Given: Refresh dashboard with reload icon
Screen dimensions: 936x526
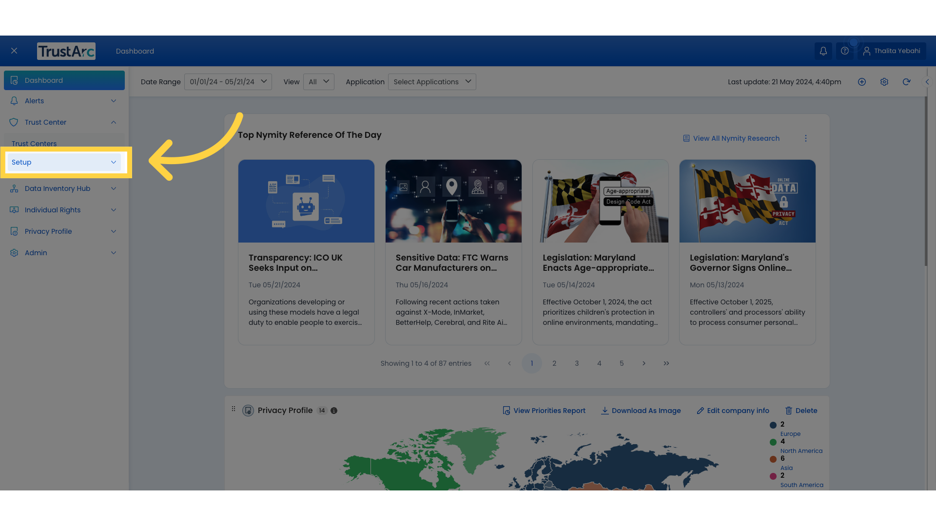Looking at the screenshot, I should click(x=907, y=82).
